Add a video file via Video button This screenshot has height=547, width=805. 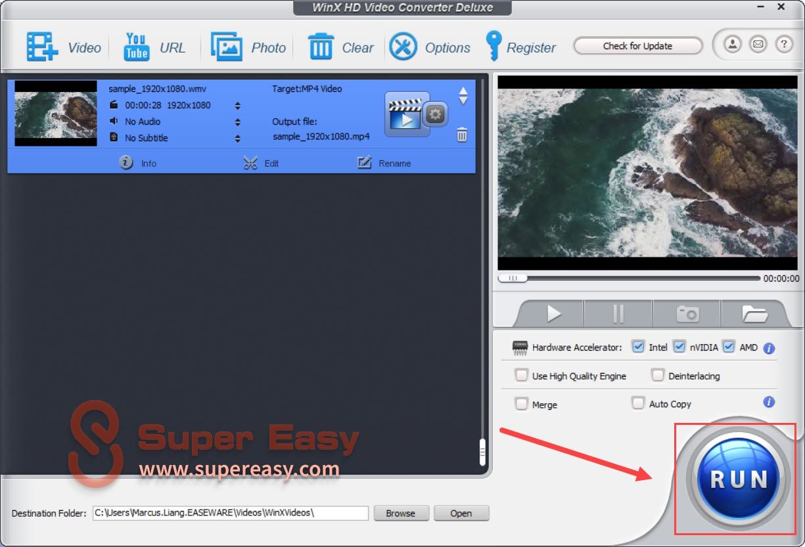coord(63,47)
